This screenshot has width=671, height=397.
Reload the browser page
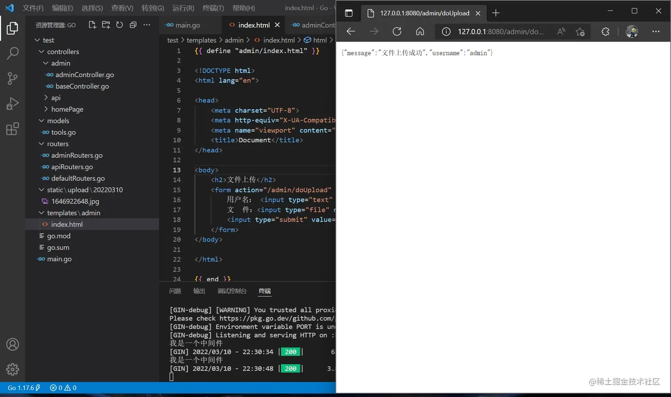click(397, 31)
